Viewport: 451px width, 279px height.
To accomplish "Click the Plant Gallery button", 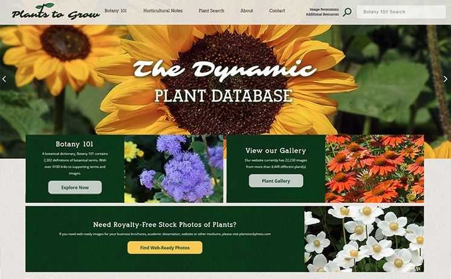I will [x=276, y=181].
